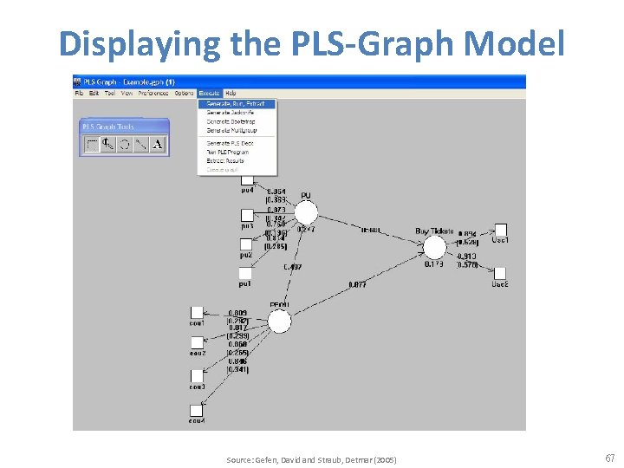Choose Generate Multigroup menu entry
Viewport: 624px width, 468px height.
(x=237, y=131)
